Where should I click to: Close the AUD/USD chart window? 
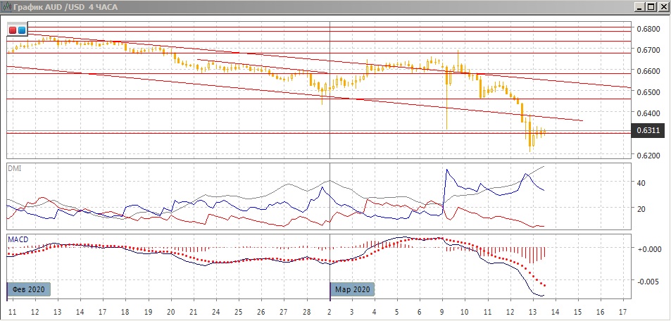pyautogui.click(x=663, y=7)
